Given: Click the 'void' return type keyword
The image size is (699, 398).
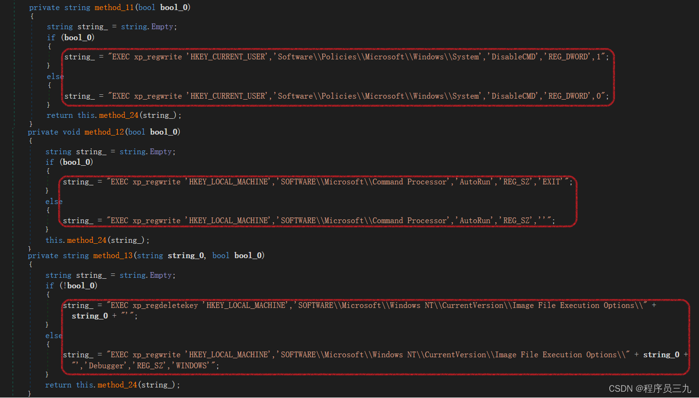Looking at the screenshot, I should [71, 132].
